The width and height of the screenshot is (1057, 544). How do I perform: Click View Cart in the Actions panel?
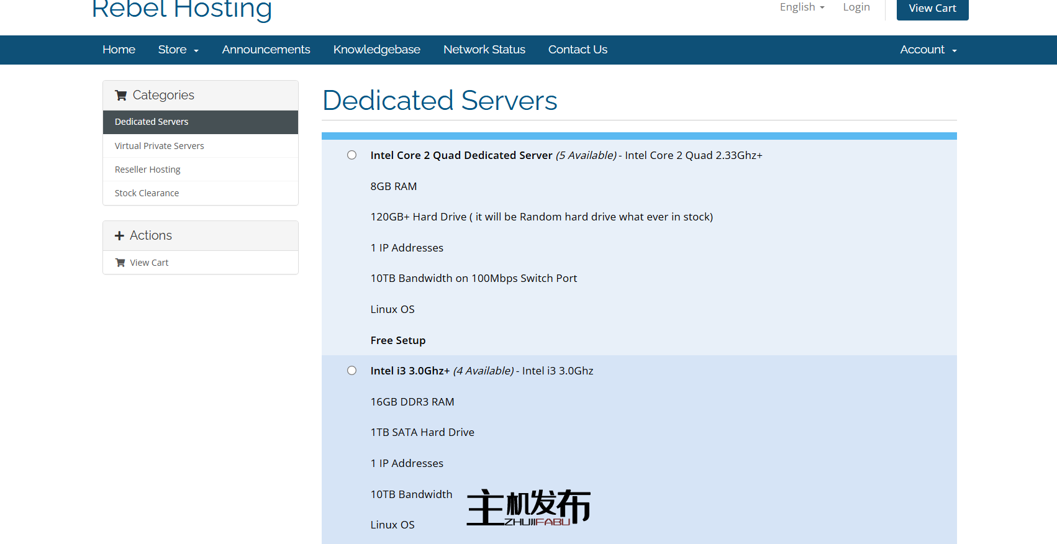[201, 263]
